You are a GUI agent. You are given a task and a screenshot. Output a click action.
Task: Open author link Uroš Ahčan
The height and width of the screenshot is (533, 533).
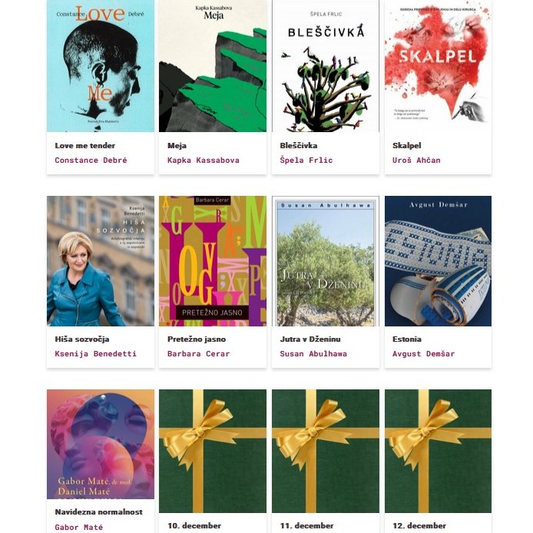click(x=416, y=160)
